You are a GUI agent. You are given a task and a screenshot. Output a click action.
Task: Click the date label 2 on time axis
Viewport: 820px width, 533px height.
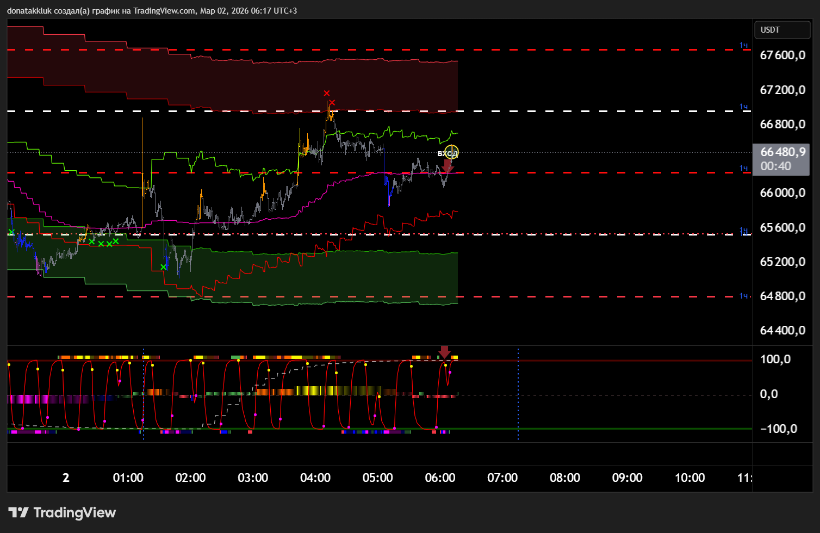(66, 478)
